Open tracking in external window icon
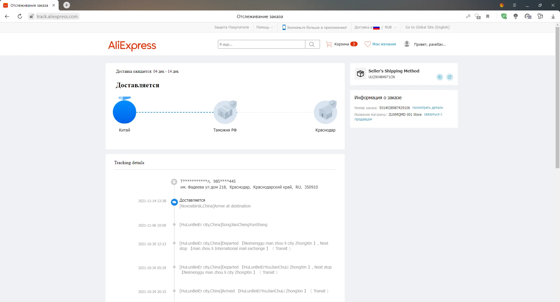This screenshot has height=302, width=560. coord(449,77)
